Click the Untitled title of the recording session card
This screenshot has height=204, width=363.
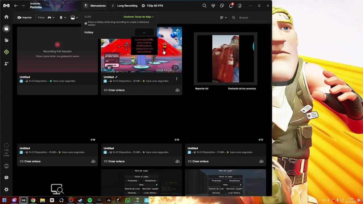(x=25, y=77)
